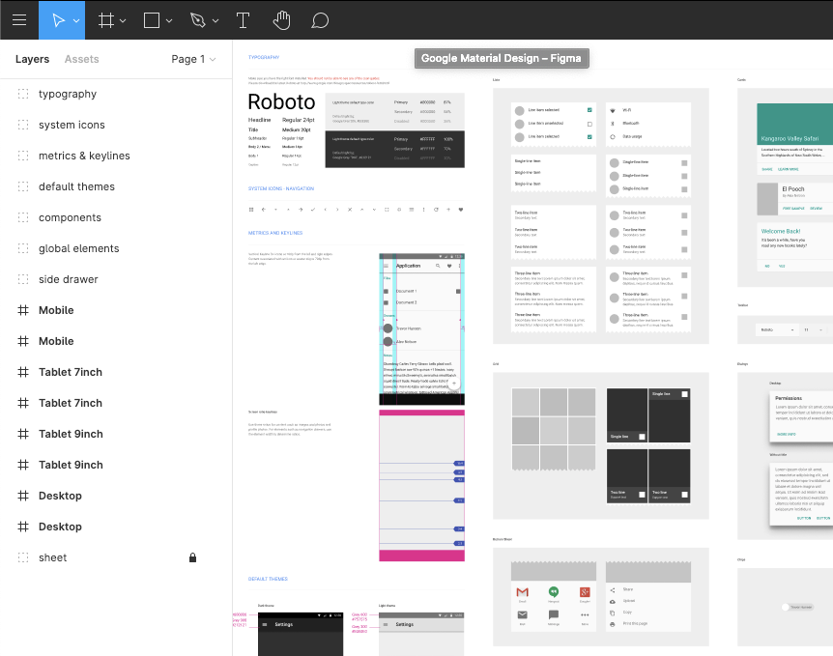Select the Move tool arrow

pyautogui.click(x=58, y=19)
